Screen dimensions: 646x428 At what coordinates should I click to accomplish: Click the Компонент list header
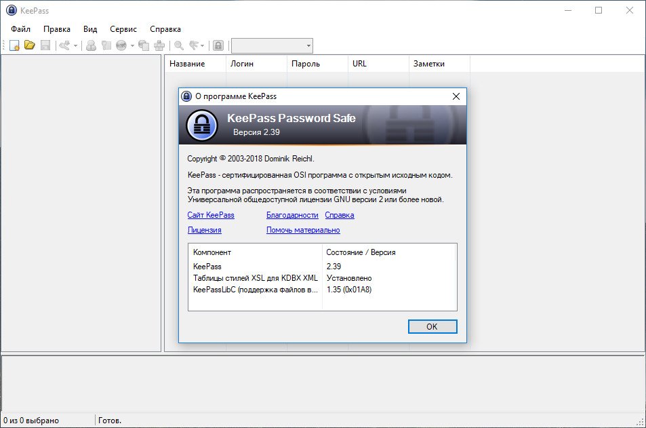(x=255, y=252)
